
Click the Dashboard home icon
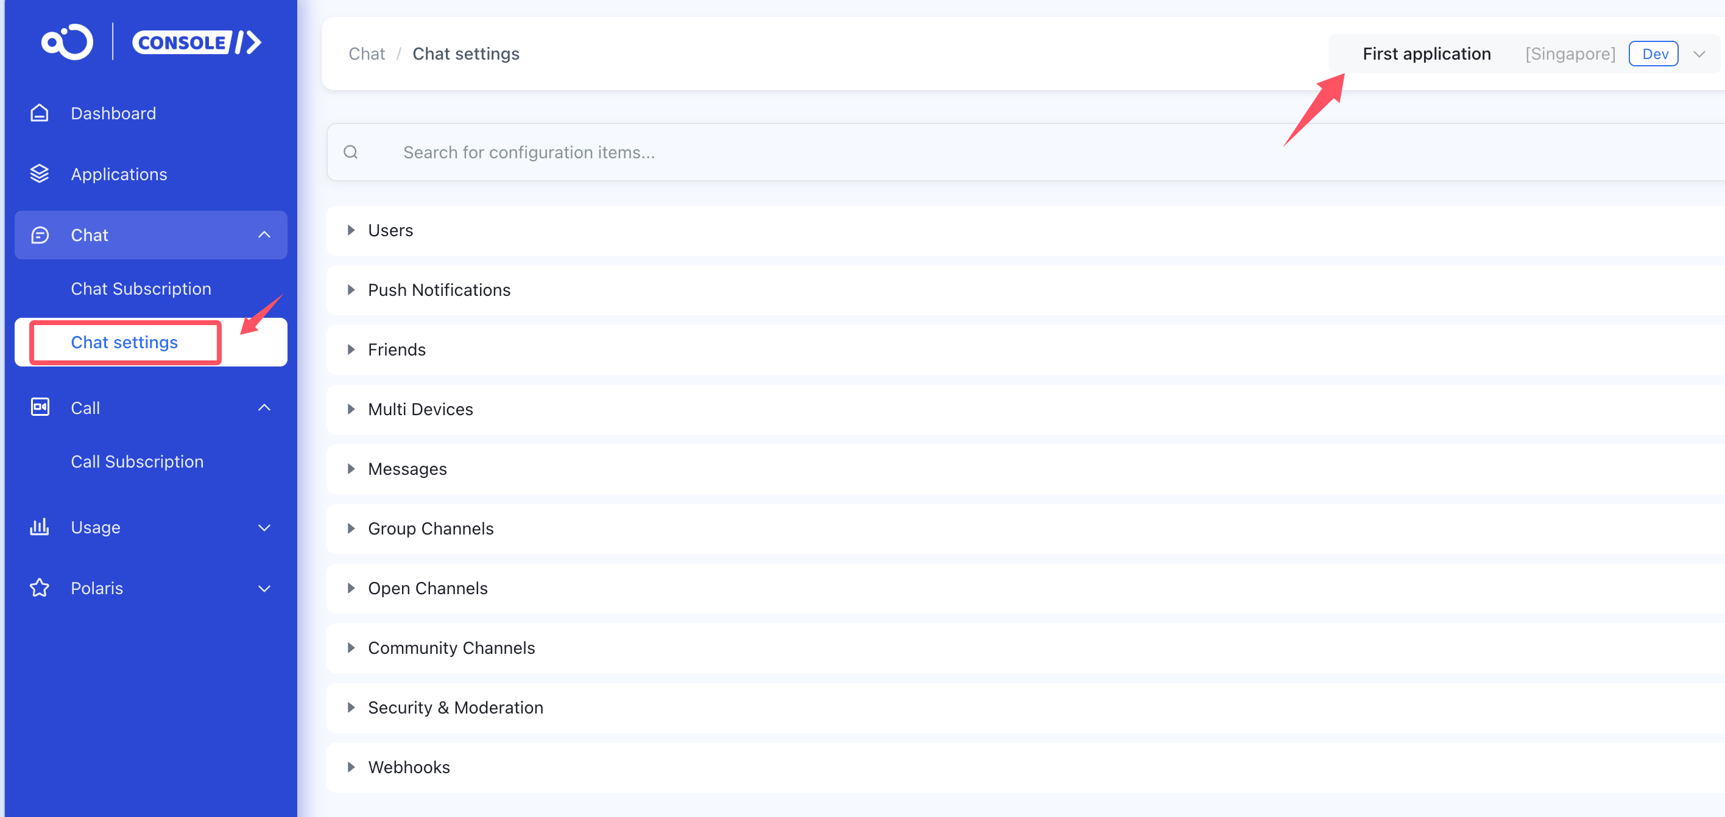[x=40, y=113]
